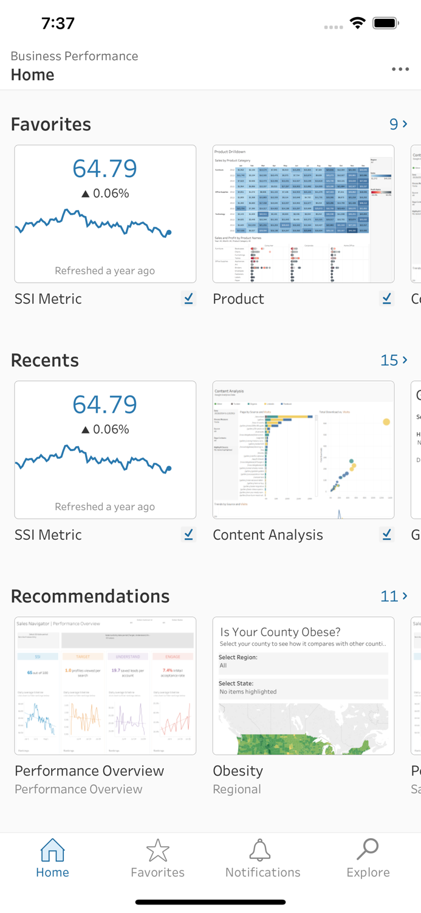
Task: Tap the checkmark badge on the Recents SSI Metric card
Action: click(189, 534)
